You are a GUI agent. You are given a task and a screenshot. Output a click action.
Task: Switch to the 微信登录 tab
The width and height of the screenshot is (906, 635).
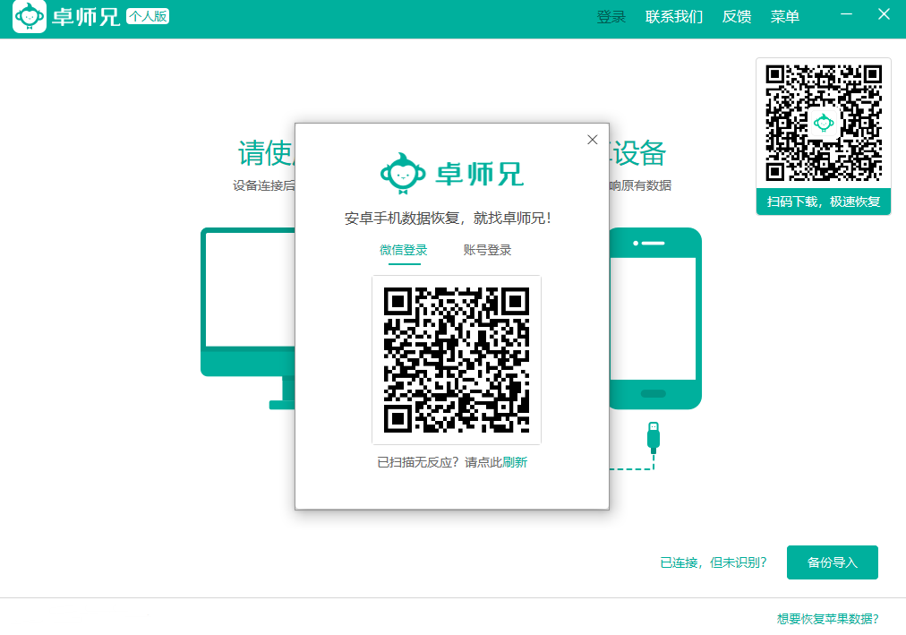[x=404, y=251]
